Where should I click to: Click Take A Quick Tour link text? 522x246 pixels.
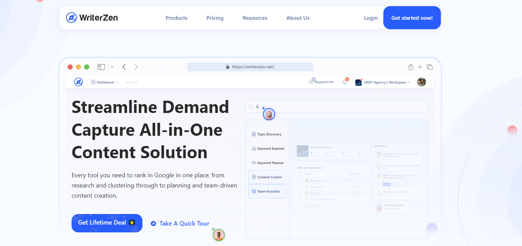pyautogui.click(x=184, y=224)
